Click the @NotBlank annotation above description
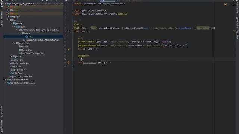The width and height of the screenshot is (239, 134). [83, 56]
